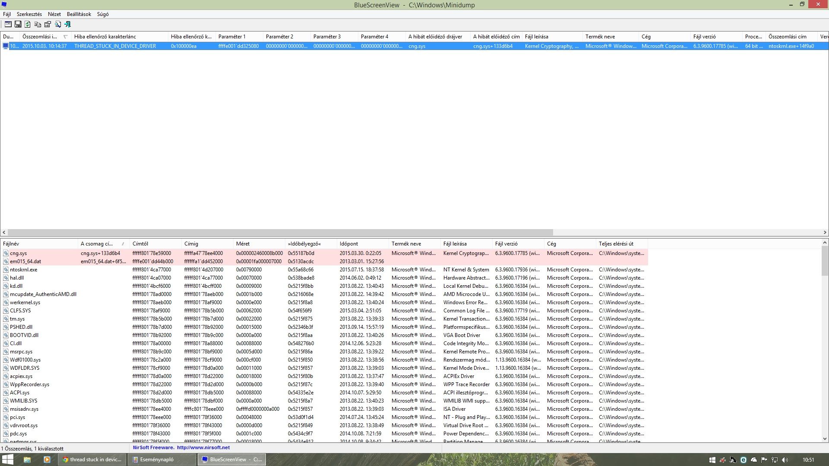Screen dimensions: 829x466
Task: Open File Explorer from the taskbar
Action: (27, 460)
